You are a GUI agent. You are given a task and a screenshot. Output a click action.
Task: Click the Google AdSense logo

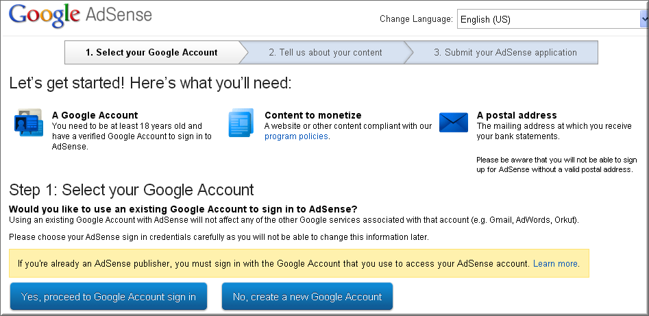coord(81,16)
